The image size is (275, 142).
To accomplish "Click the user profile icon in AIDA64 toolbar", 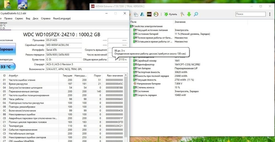I will [142, 14].
